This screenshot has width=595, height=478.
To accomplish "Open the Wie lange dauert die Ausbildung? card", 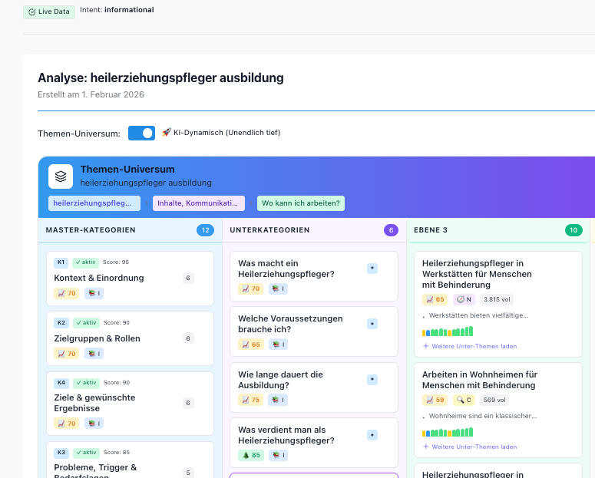I will (314, 387).
